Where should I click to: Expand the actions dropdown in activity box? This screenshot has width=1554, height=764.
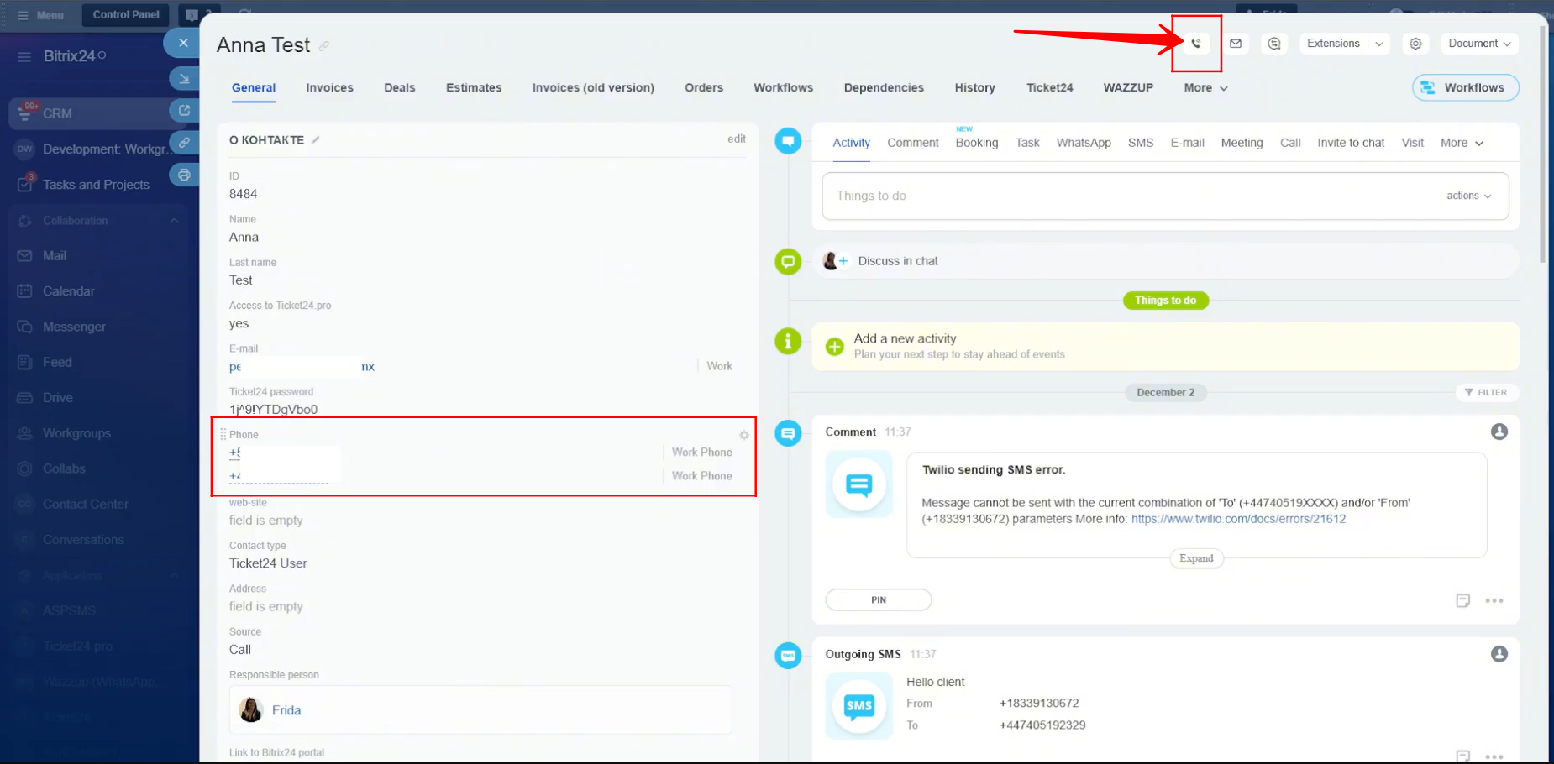tap(1468, 196)
